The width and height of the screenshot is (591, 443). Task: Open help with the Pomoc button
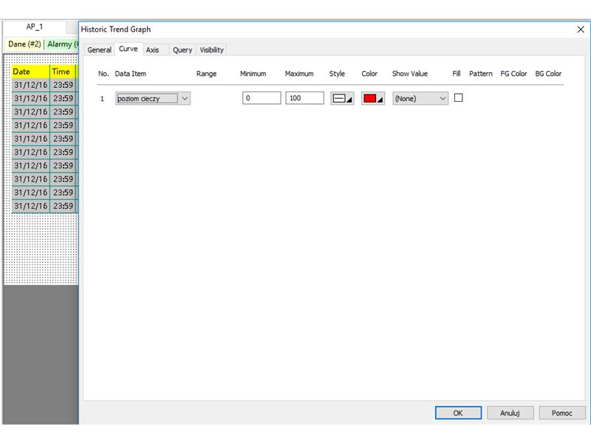[562, 413]
